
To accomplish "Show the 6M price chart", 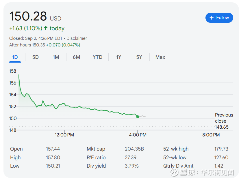I will click(76, 57).
